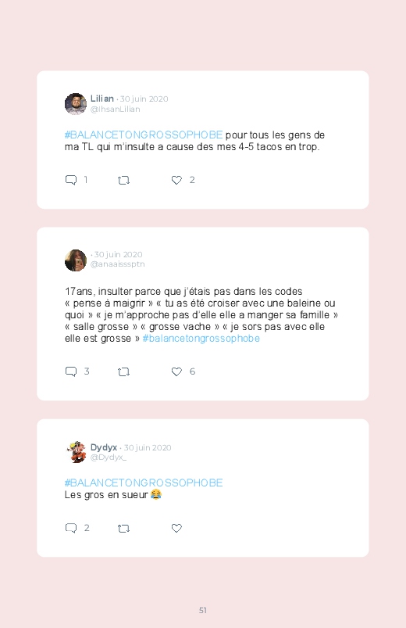
Task: Click the Dydyx display name
Action: tap(104, 447)
